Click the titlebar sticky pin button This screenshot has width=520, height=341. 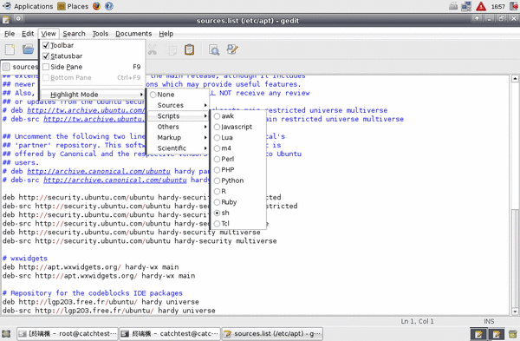[x=18, y=18]
